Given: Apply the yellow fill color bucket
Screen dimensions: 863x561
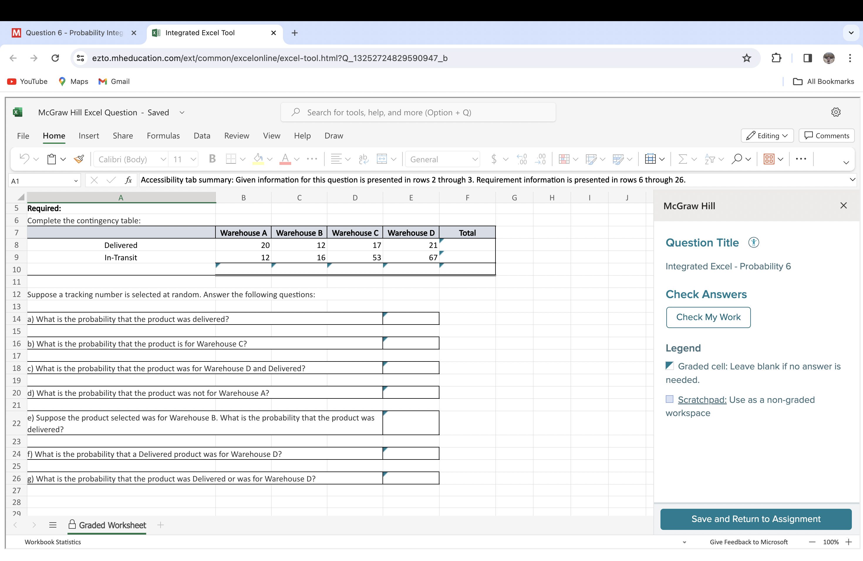Looking at the screenshot, I should (x=258, y=159).
